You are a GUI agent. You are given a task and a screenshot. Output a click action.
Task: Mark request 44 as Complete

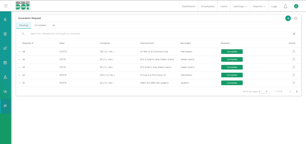(232, 59)
